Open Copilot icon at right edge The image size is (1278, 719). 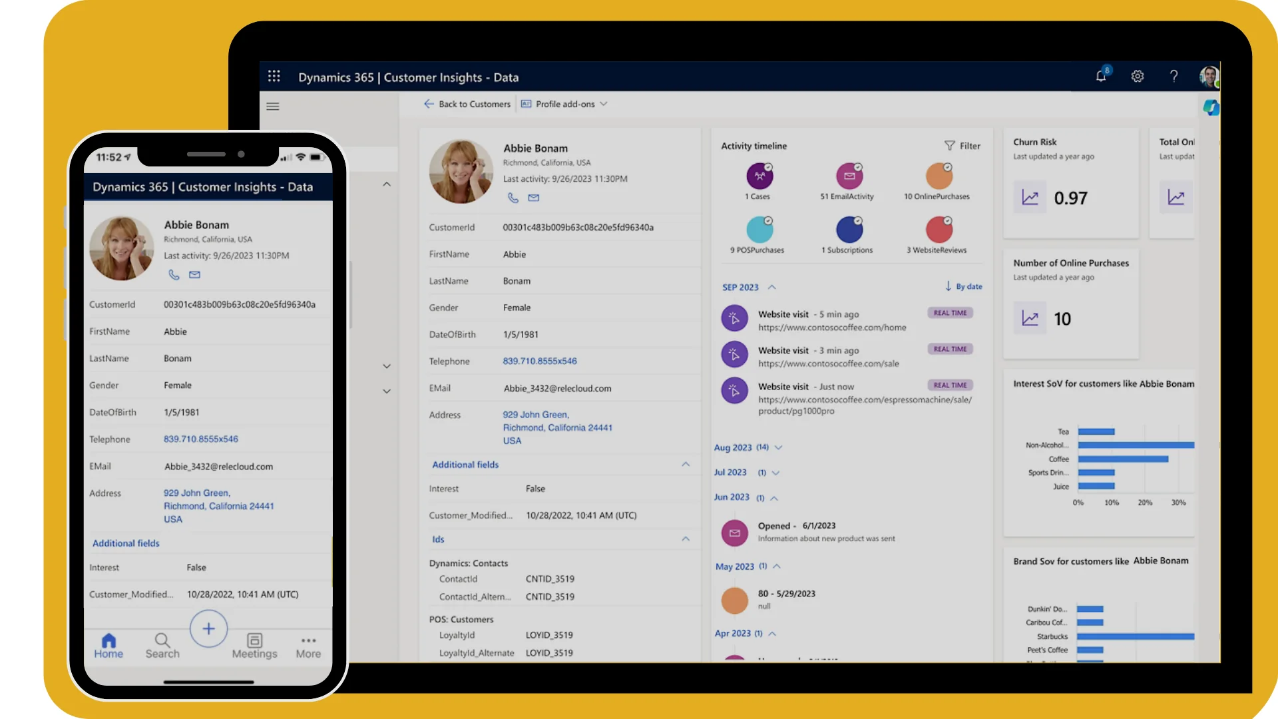click(x=1211, y=107)
